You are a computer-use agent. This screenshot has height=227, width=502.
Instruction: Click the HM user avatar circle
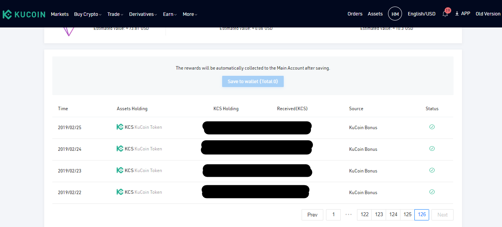[x=395, y=14]
